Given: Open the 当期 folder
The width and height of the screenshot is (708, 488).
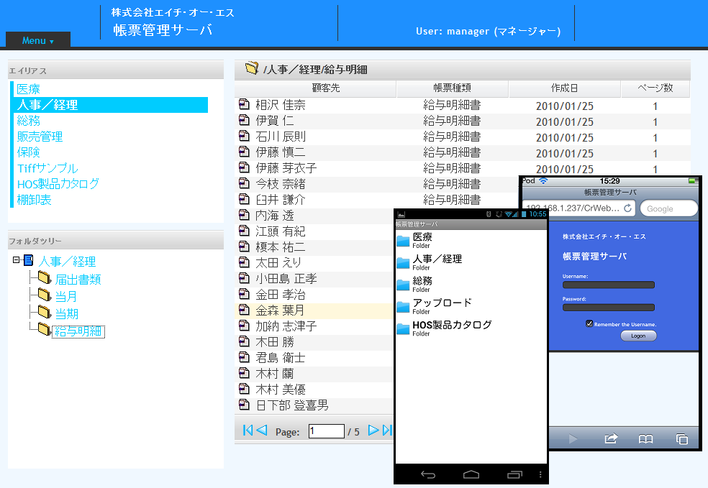Looking at the screenshot, I should point(66,313).
